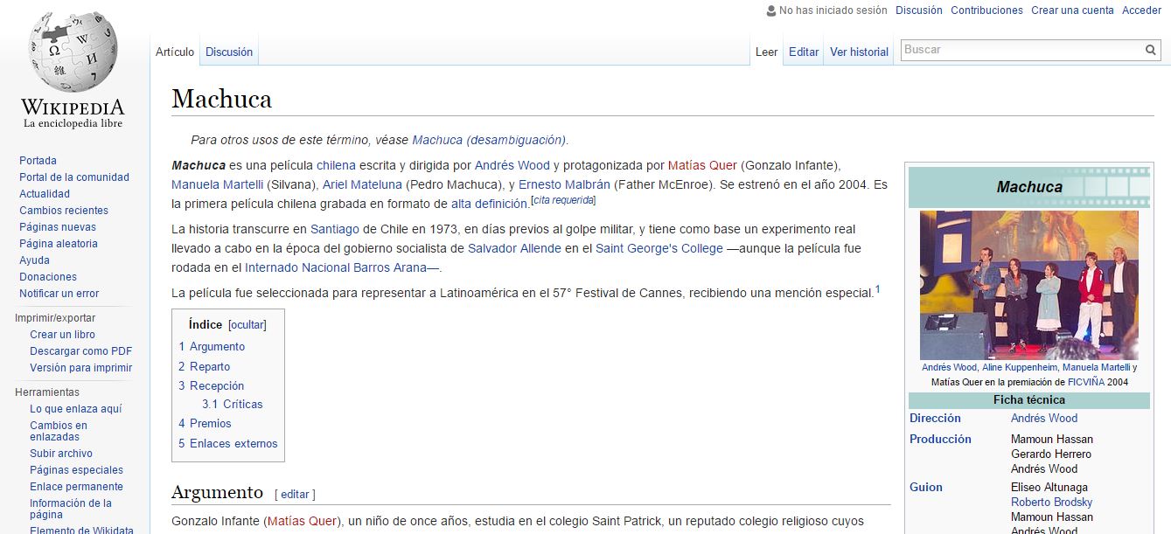Open Actualidad in sidebar
Viewport: 1171px width, 534px height.
coord(45,194)
